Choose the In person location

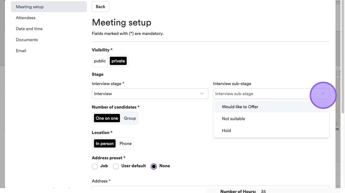[x=104, y=144]
